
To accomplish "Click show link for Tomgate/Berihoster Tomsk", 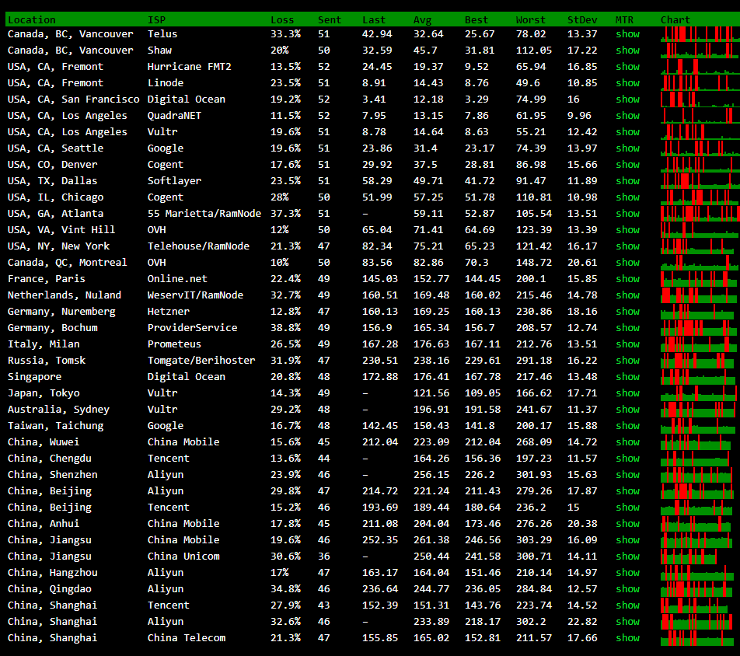I will [627, 361].
